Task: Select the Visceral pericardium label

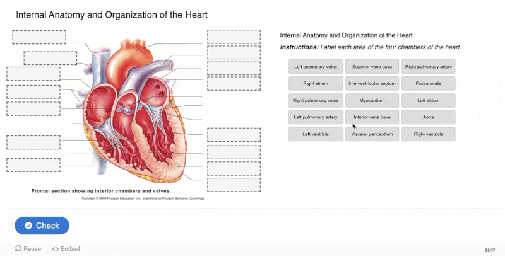Action: 372,134
